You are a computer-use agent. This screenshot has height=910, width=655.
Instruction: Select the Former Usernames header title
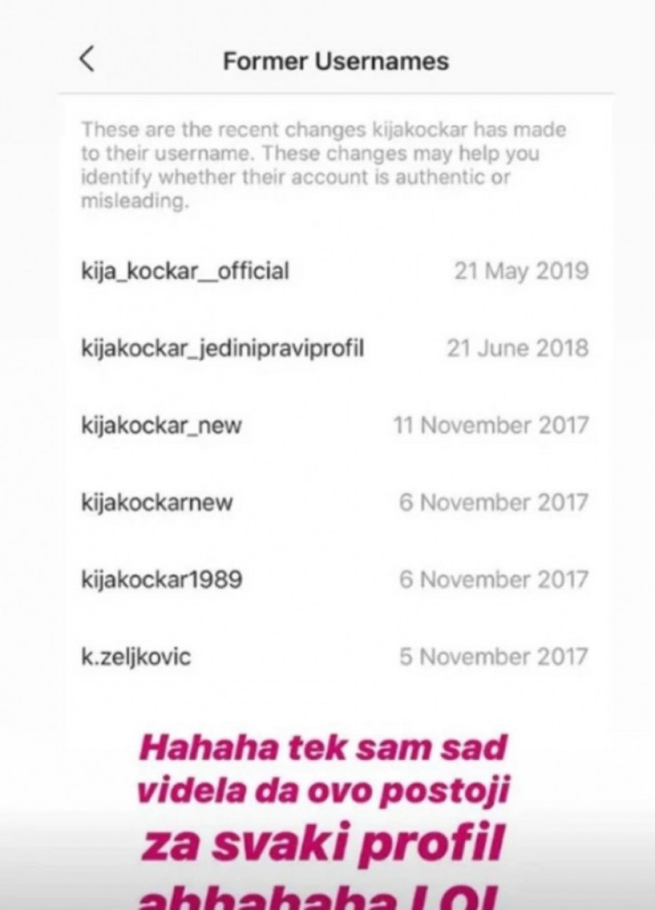point(336,61)
